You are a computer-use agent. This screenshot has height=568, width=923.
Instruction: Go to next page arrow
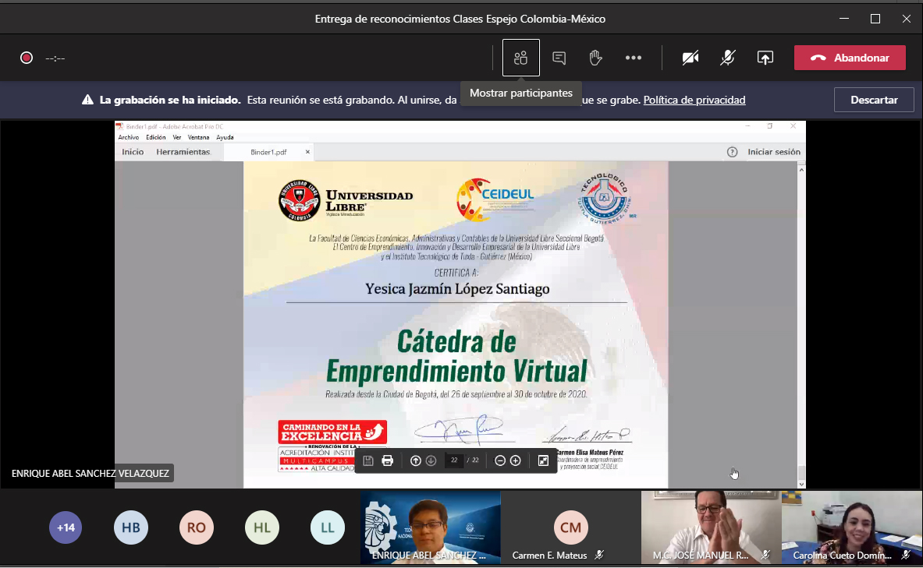click(431, 460)
